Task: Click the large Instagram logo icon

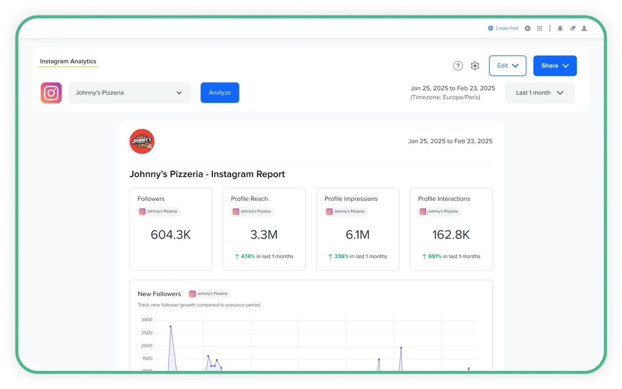Action: [51, 93]
